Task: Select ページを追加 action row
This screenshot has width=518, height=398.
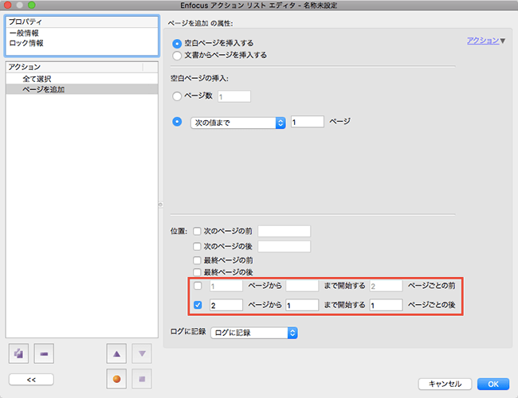Action: pos(82,89)
